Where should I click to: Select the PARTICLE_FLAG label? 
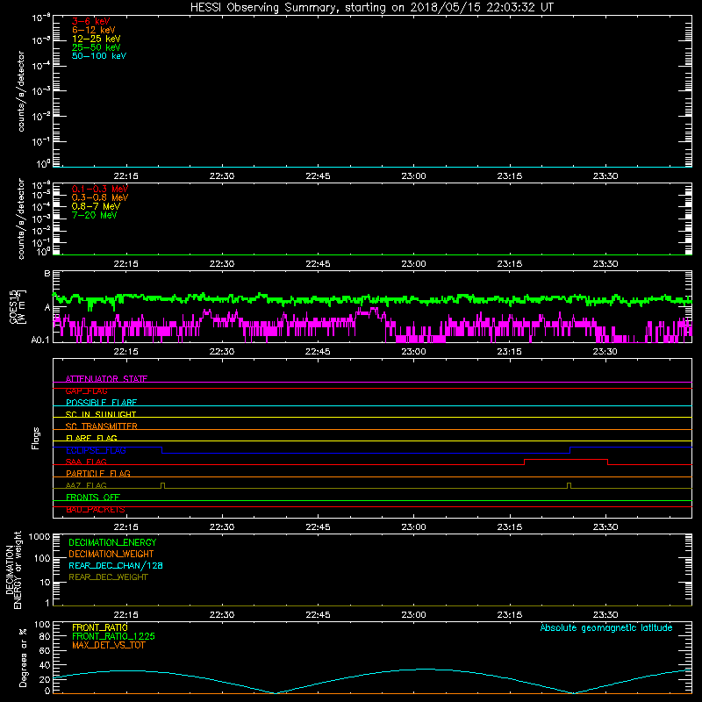pyautogui.click(x=98, y=473)
